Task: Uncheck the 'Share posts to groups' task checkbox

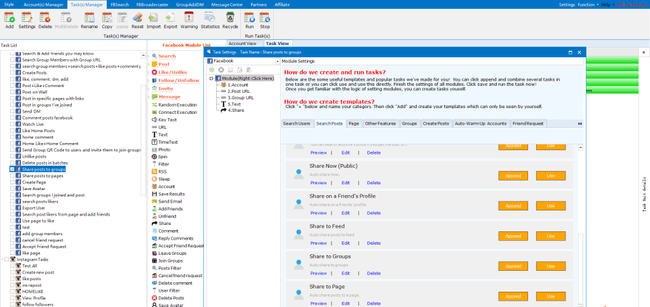Action: click(x=12, y=170)
